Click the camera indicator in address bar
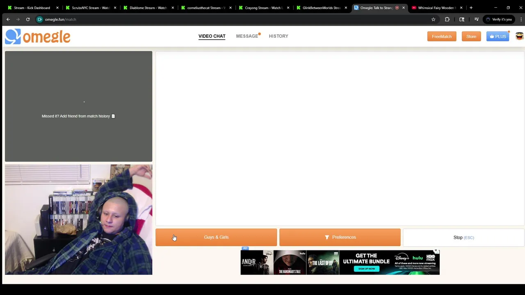Viewport: 525px width, 295px height. pos(40,19)
